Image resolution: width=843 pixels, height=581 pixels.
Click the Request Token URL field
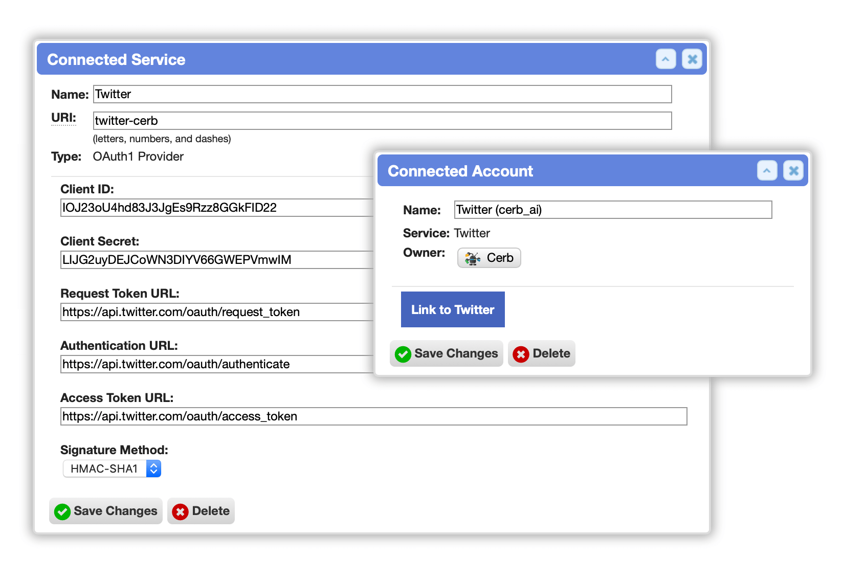coord(217,312)
